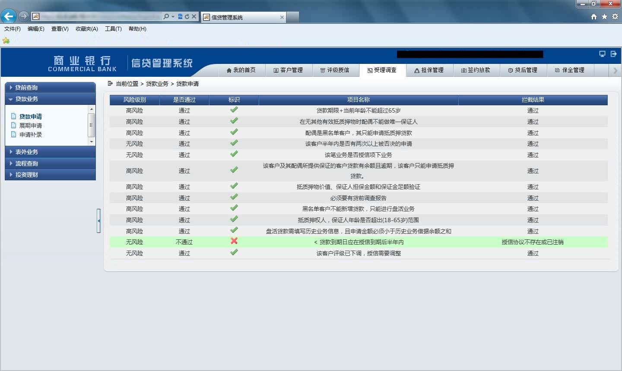Open the address bar dropdown arrow

tap(173, 16)
